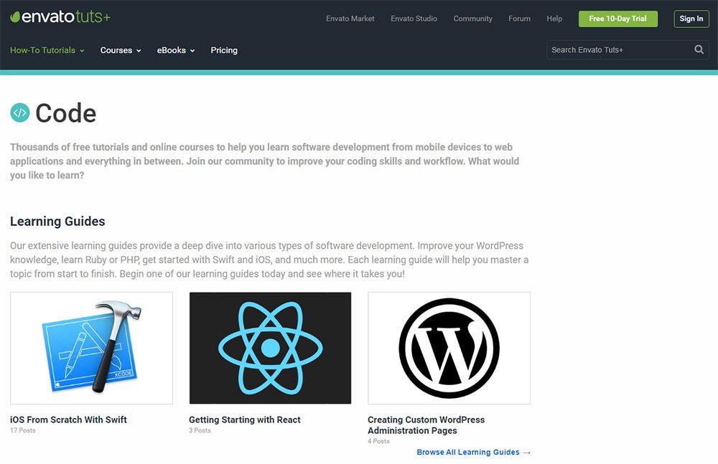Click the search magnifier icon
The height and width of the screenshot is (464, 718).
click(699, 49)
